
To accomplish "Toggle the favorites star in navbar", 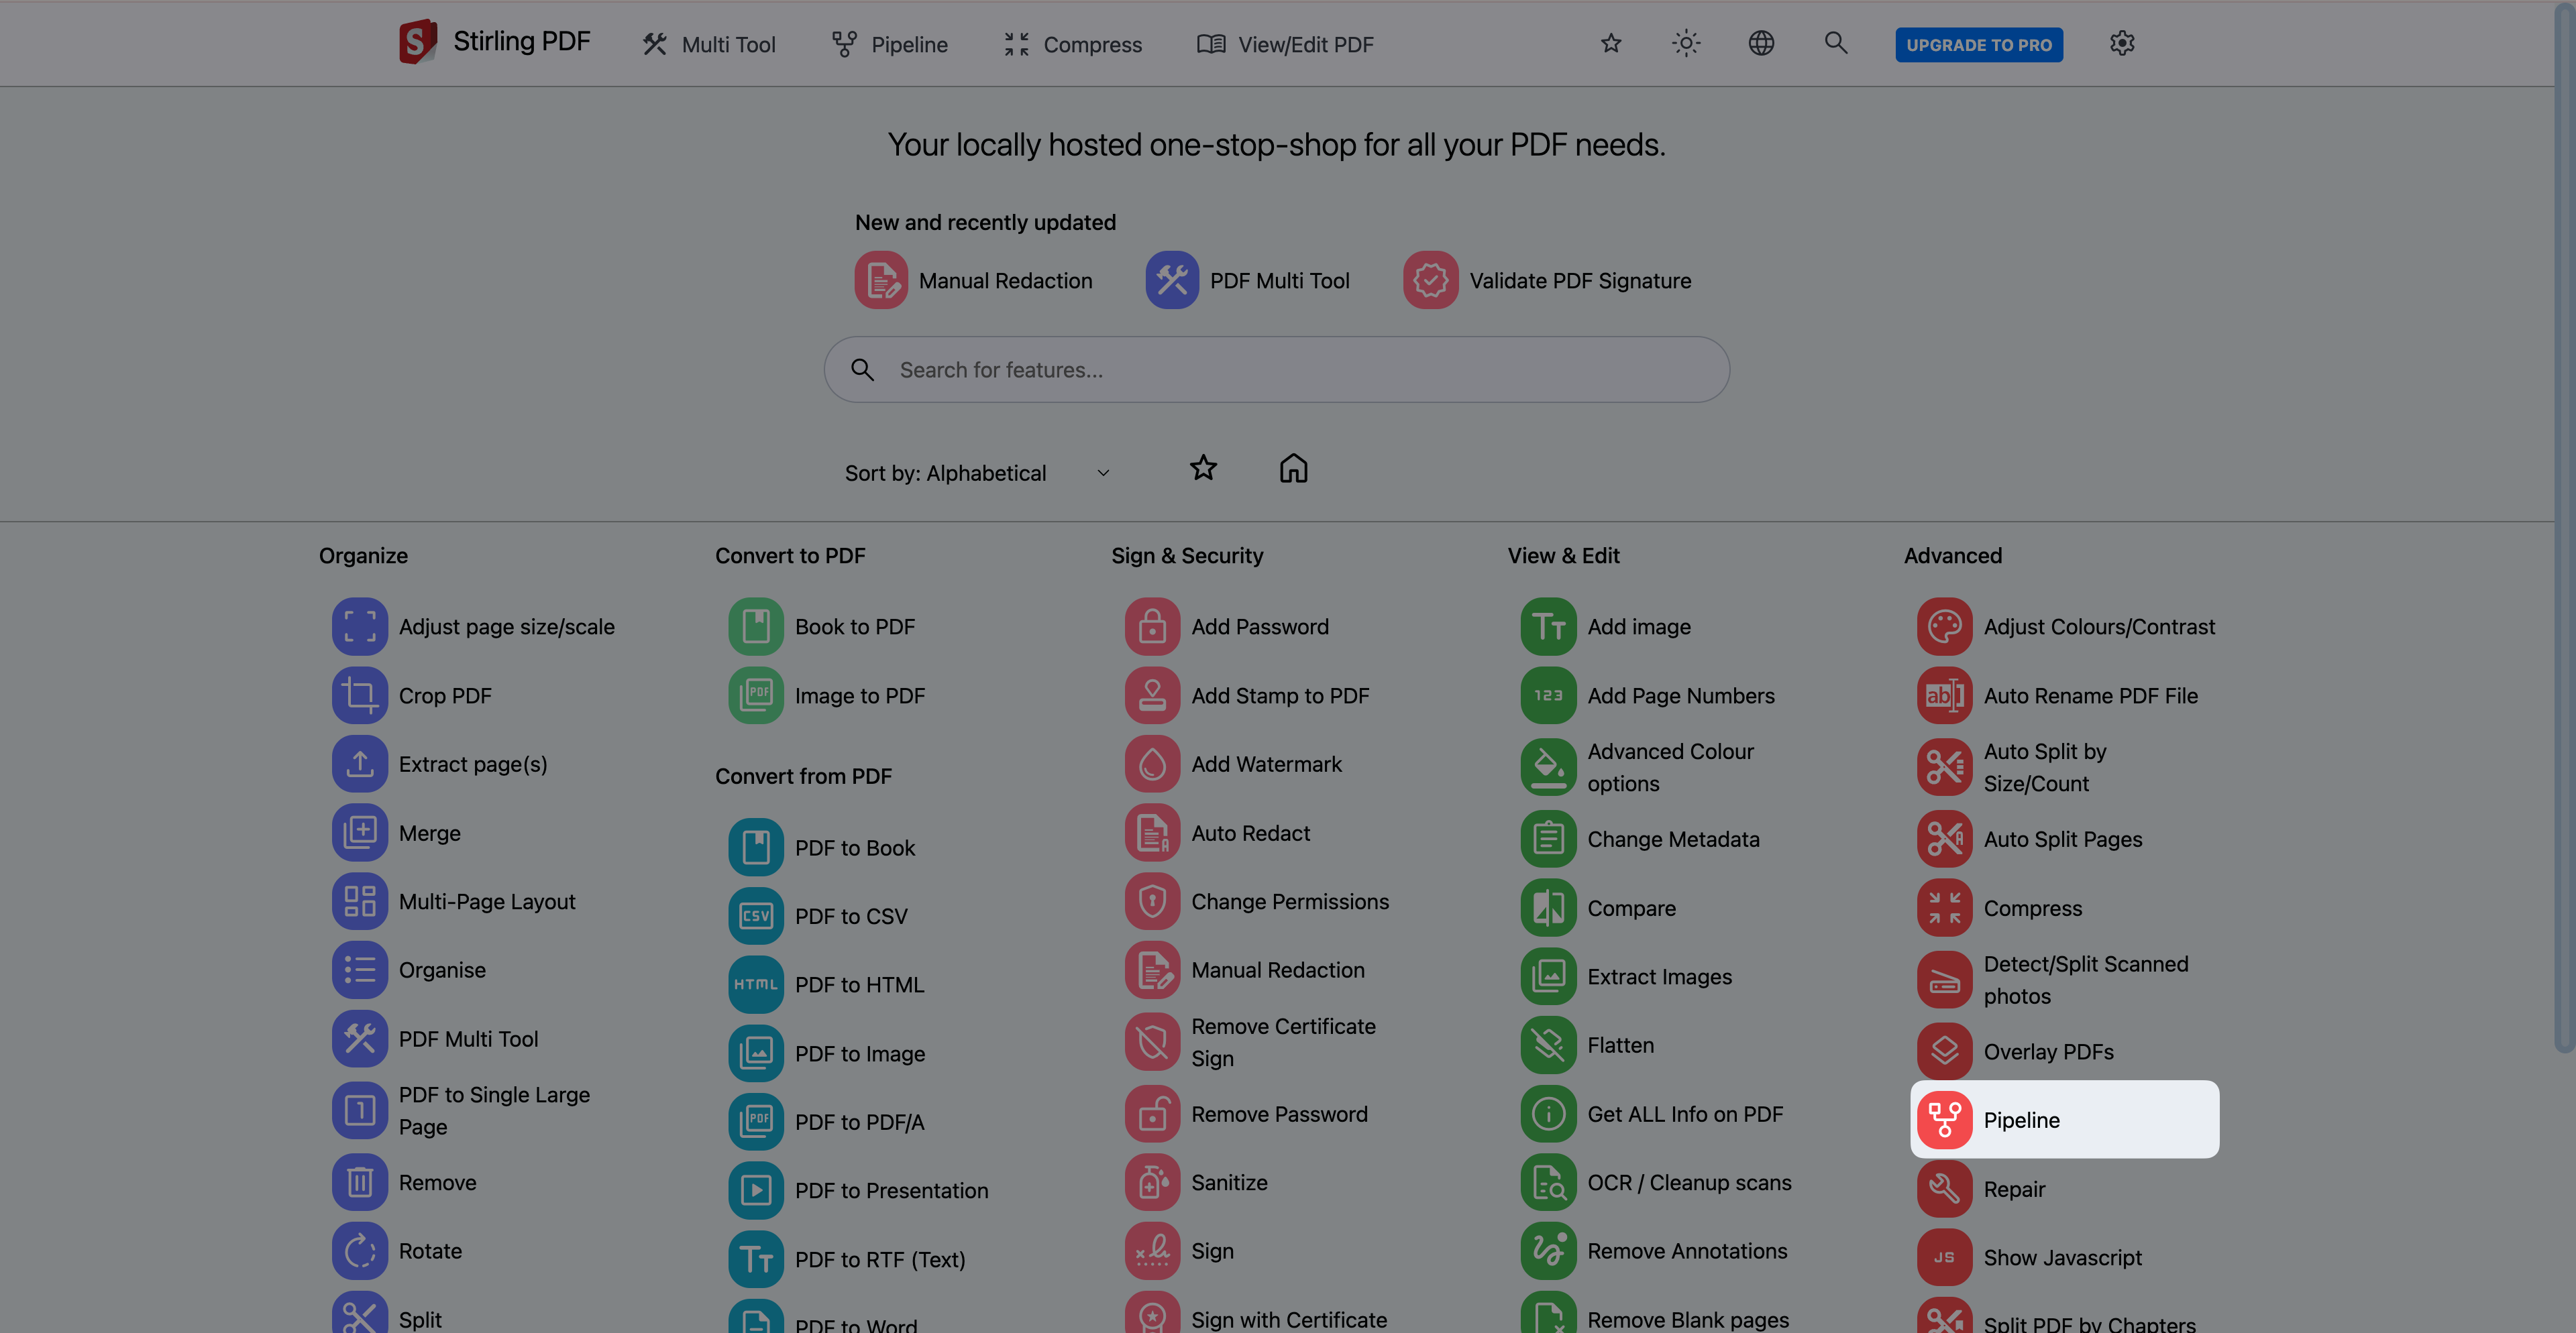I will [1610, 43].
